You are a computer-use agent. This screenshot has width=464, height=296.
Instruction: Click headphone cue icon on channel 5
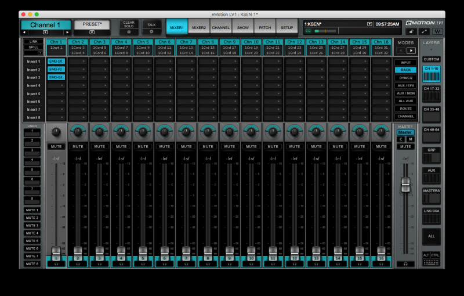[x=143, y=263]
